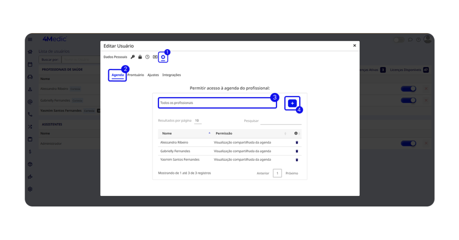Click the padlock icon in the modal toolbar
Viewport: 459px width, 240px height.
pyautogui.click(x=140, y=57)
